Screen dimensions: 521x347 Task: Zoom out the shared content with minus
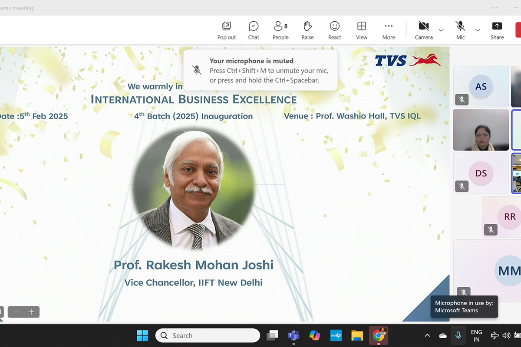coord(16,312)
